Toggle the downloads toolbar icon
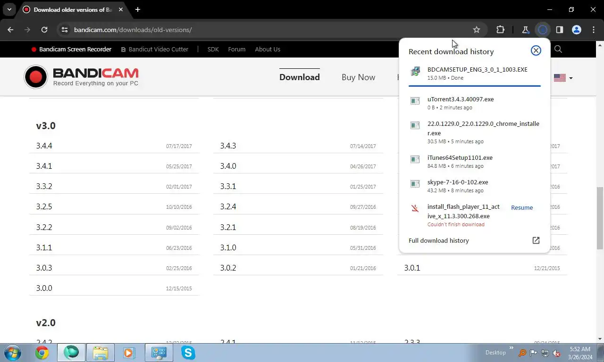The image size is (604, 362). pyautogui.click(x=543, y=30)
